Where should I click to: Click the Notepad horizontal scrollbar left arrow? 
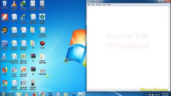[x=88, y=90]
